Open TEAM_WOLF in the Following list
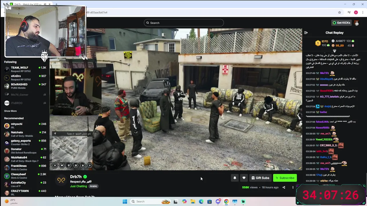367x206 pixels. tap(25, 69)
